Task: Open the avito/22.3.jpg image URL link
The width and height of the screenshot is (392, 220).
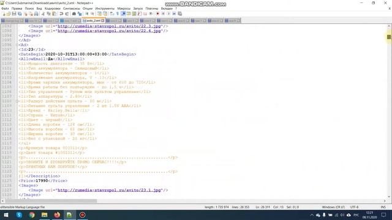Action: [x=109, y=26]
